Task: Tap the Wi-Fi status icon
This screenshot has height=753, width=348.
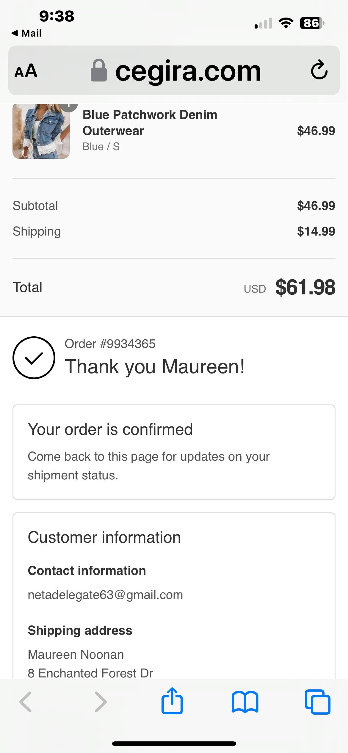Action: pyautogui.click(x=286, y=23)
